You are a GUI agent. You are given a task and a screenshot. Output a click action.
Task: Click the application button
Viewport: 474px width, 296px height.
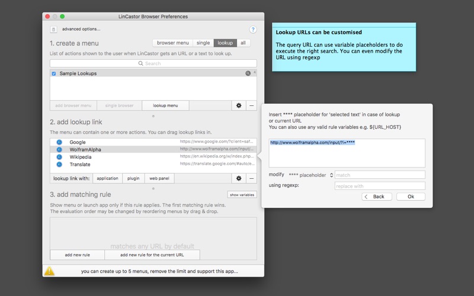[107, 178]
